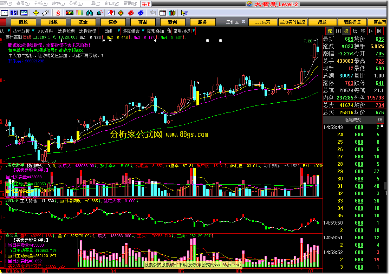The height and width of the screenshot is (275, 390).
Task: Click the 选择指标 button
Action: coord(87,31)
